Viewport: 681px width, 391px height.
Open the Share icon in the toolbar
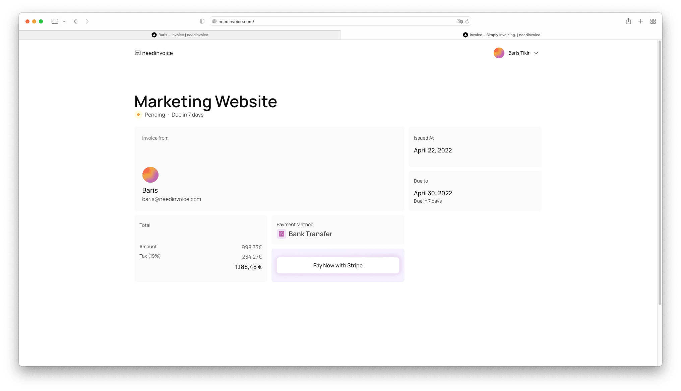tap(628, 21)
